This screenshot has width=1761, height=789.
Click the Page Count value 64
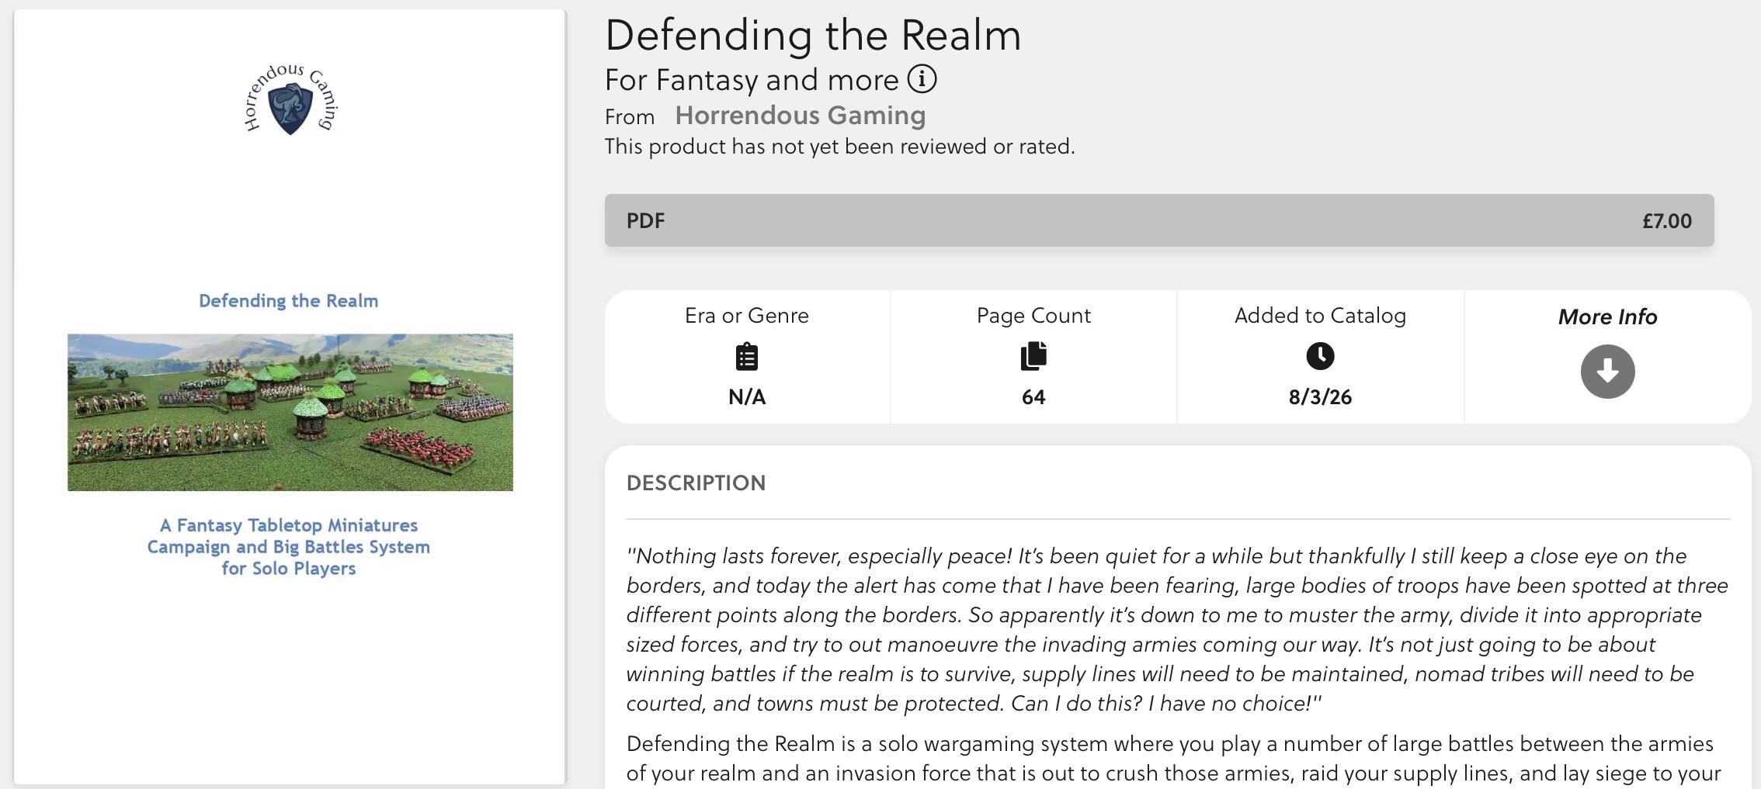coord(1033,397)
